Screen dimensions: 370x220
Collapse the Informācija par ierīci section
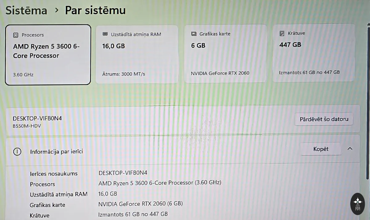[350, 149]
